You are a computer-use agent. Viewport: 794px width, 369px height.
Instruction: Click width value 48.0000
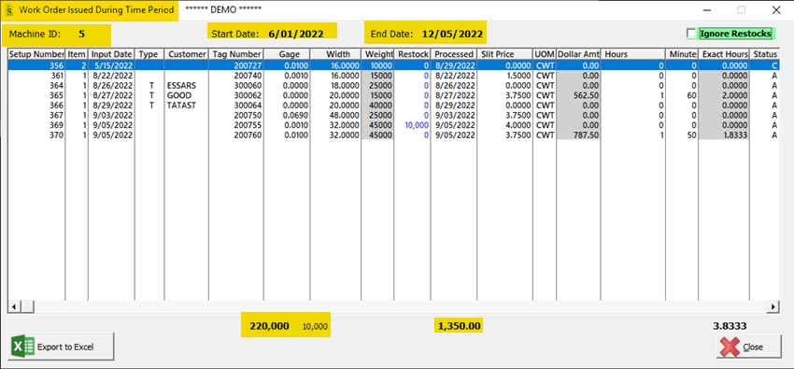(x=345, y=116)
